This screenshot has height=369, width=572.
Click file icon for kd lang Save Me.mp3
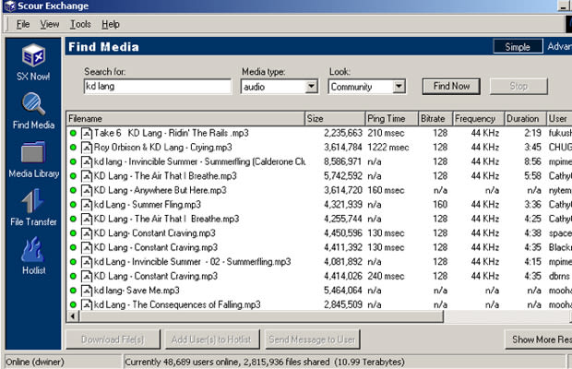click(87, 291)
